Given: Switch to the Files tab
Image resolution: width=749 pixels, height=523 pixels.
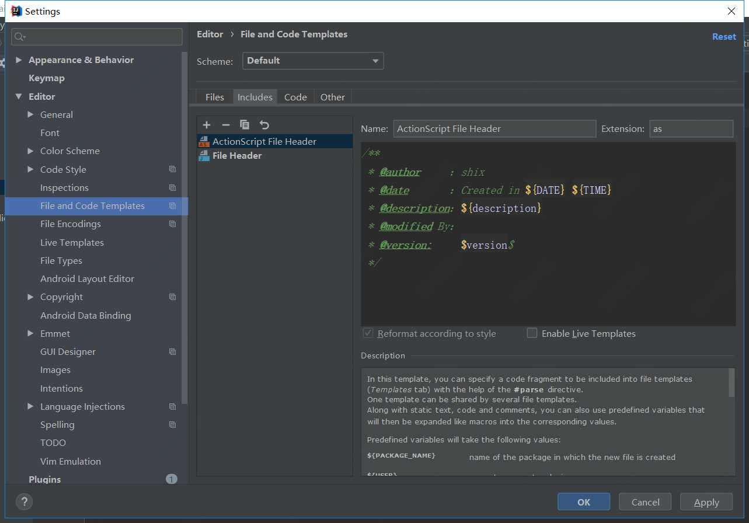Looking at the screenshot, I should tap(215, 97).
